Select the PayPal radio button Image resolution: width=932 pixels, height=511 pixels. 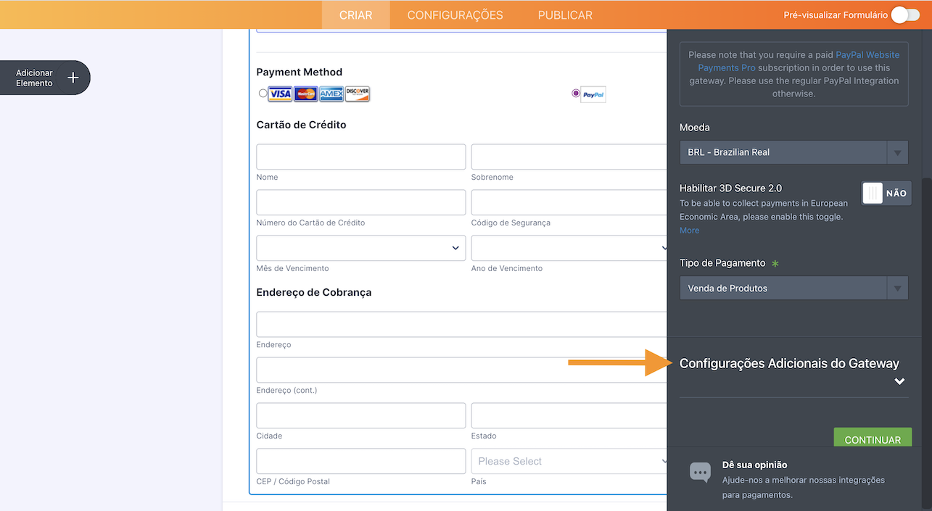coord(576,93)
